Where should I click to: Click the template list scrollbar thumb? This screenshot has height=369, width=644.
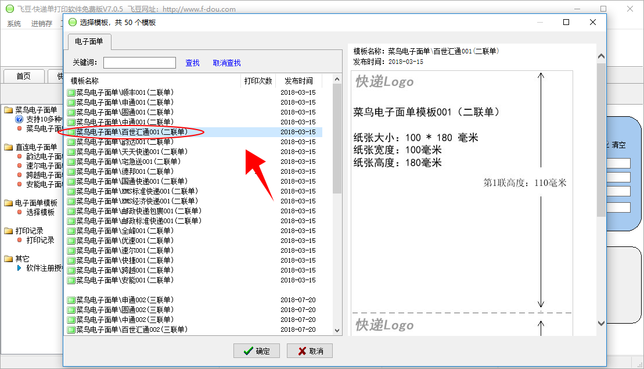pos(337,138)
